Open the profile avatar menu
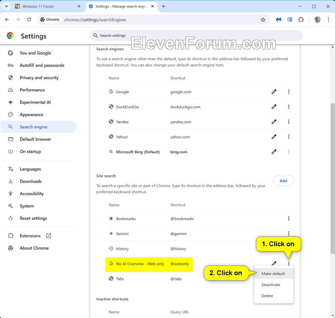Screen dimensions: 335x318 317,20
